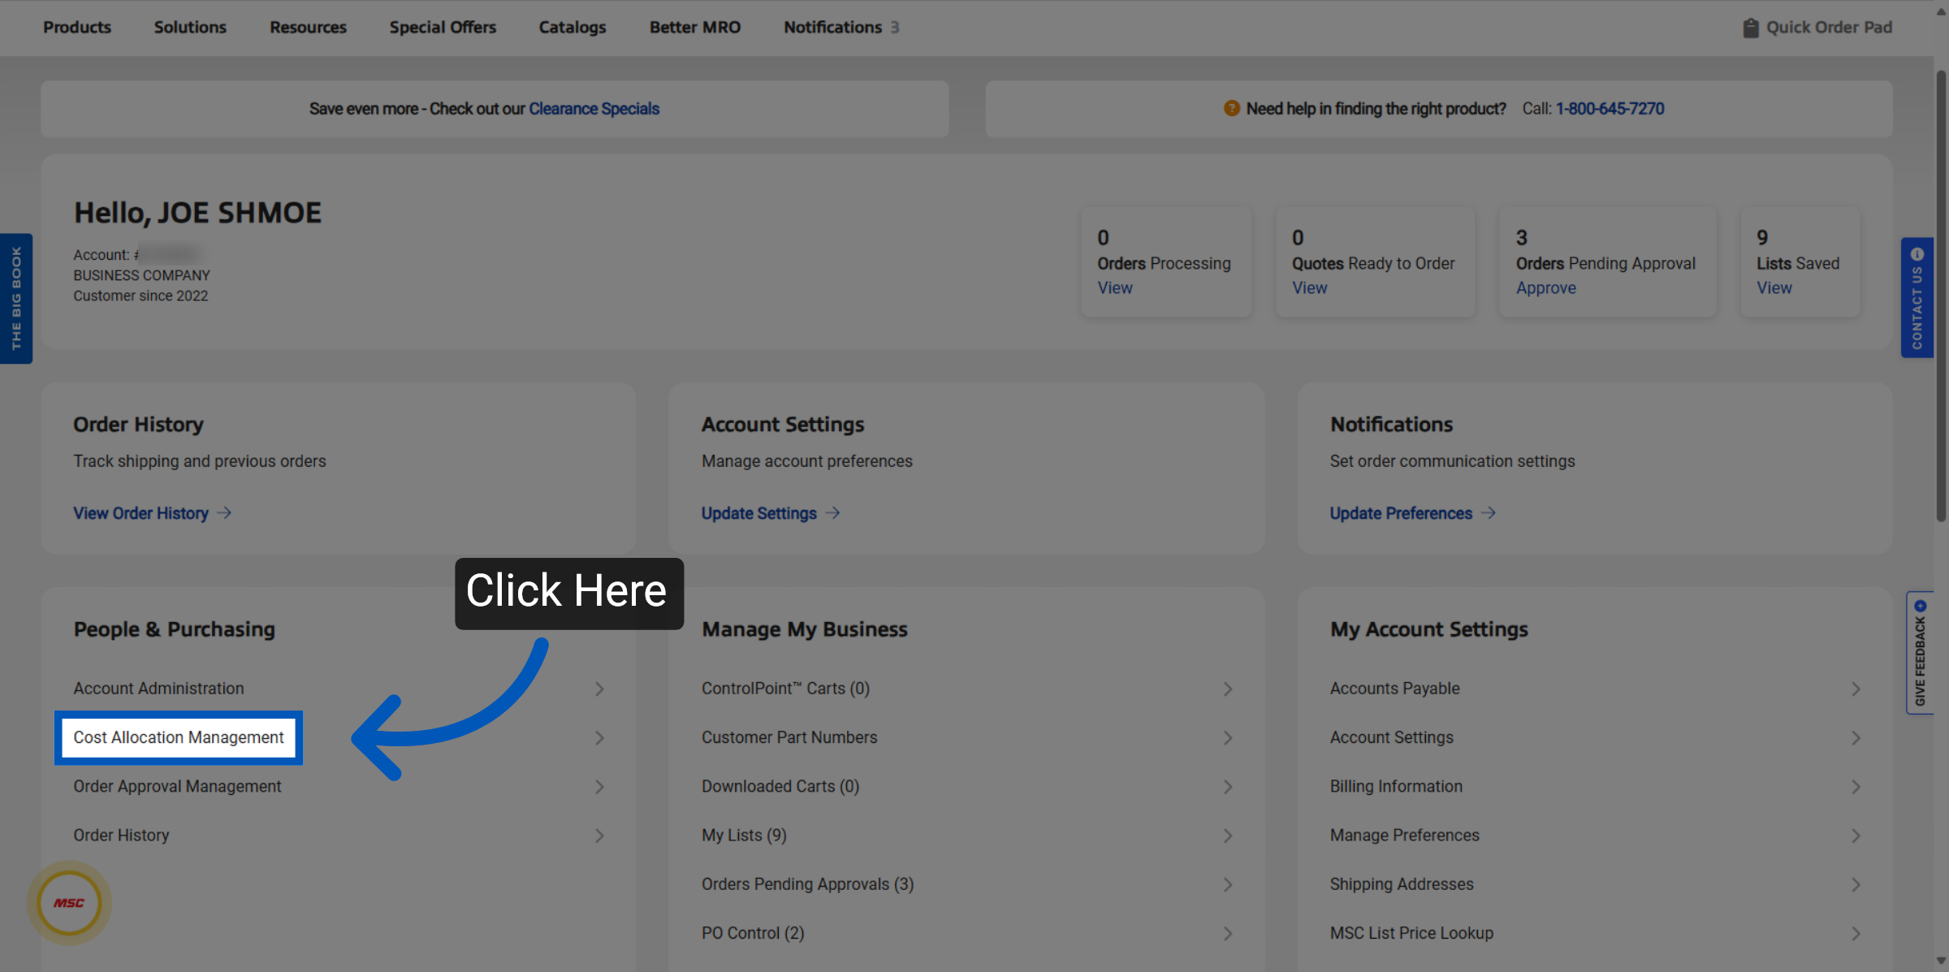This screenshot has height=972, width=1949.
Task: Expand Shipping Addresses chevron
Action: [x=1856, y=884]
